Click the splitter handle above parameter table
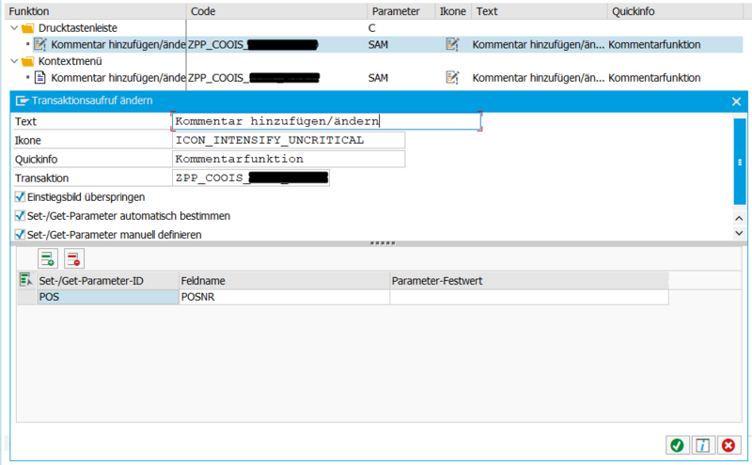The height and width of the screenshot is (465, 752). [x=383, y=243]
